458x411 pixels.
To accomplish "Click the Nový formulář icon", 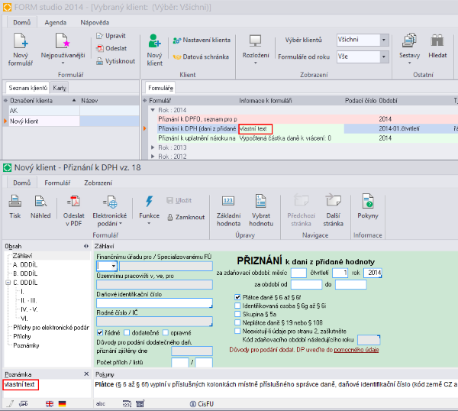I will [x=21, y=40].
